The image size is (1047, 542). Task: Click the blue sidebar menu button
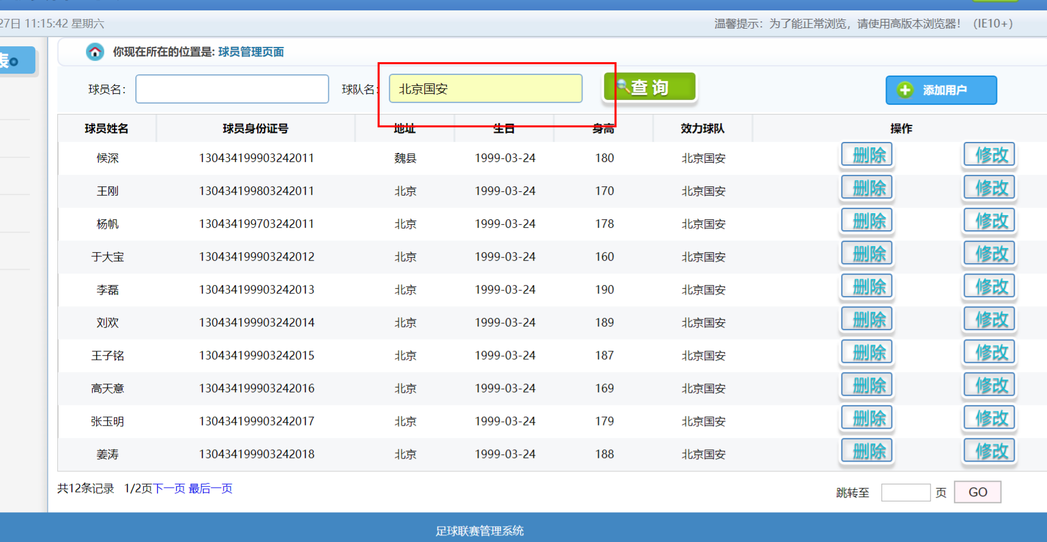coord(17,60)
